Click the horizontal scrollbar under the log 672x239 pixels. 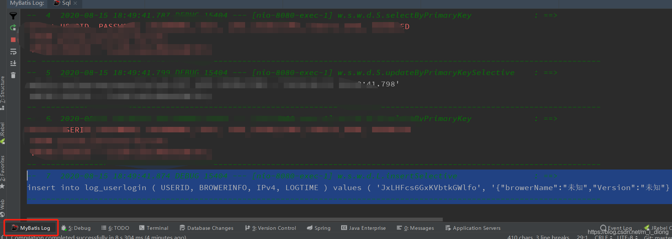(x=235, y=220)
